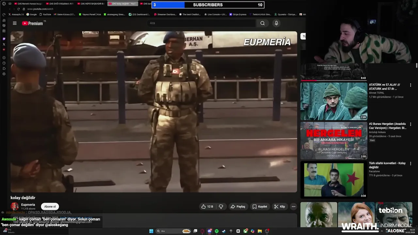Viewport: 418px width, 235px height.
Task: Open Opera browser taskbar icon
Action: [202, 231]
